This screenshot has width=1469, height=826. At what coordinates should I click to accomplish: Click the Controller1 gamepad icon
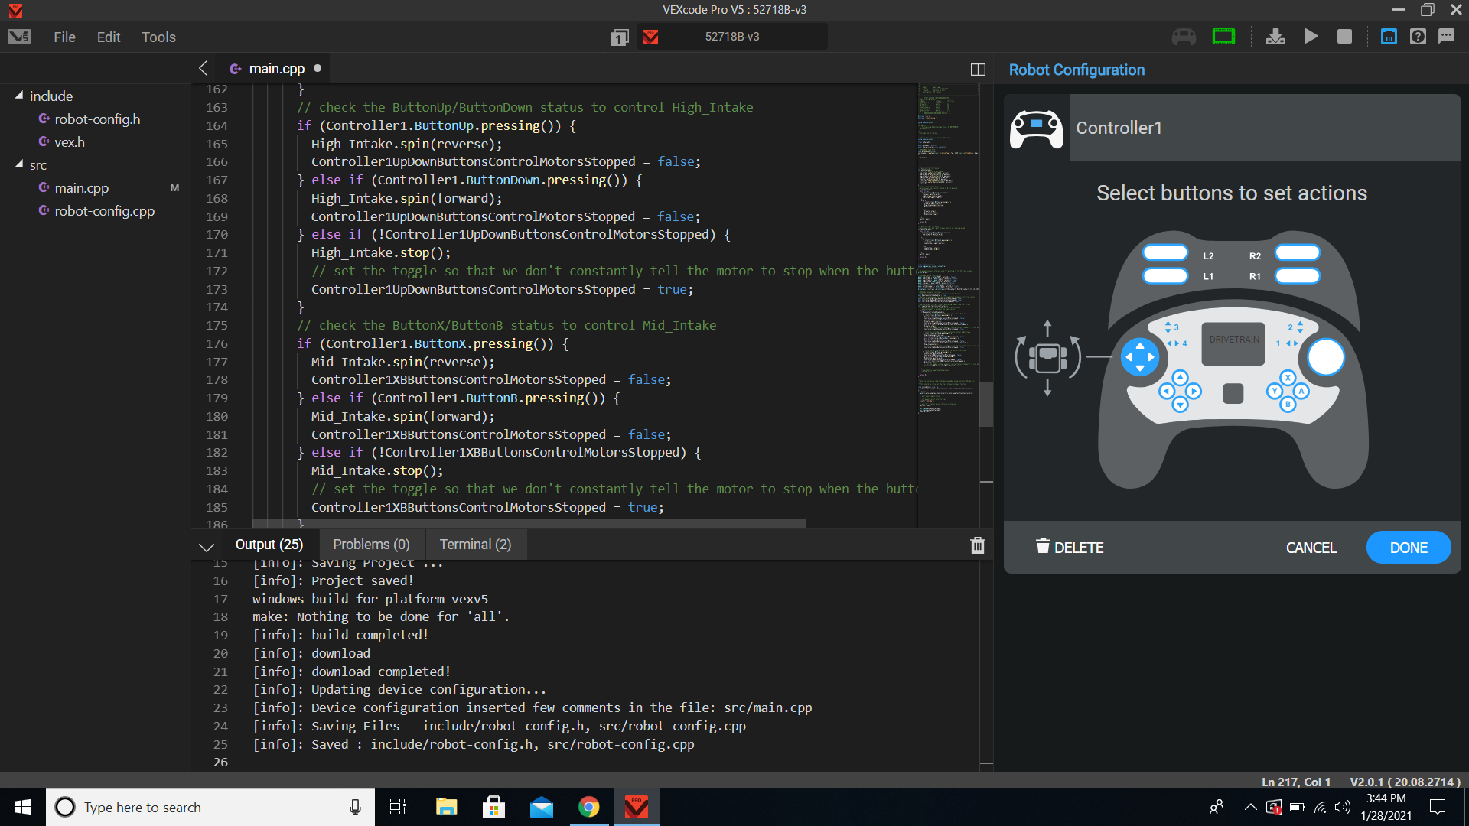pyautogui.click(x=1037, y=128)
